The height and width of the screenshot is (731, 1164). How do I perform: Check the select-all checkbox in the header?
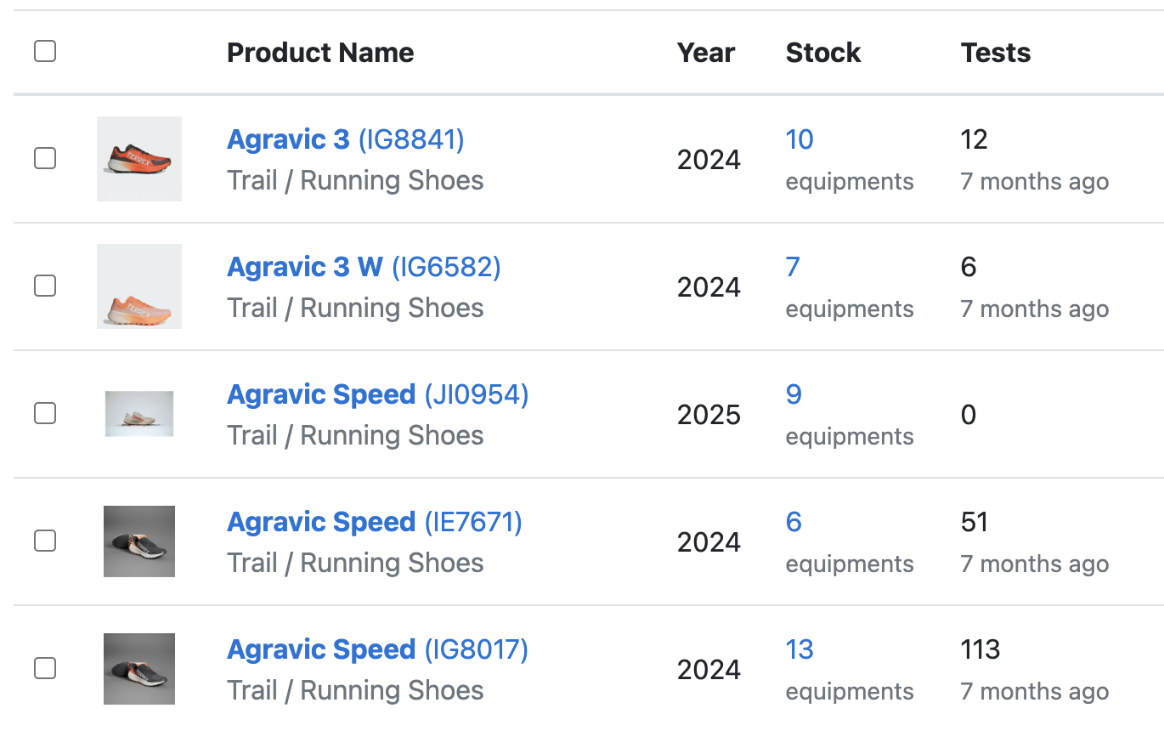[44, 51]
